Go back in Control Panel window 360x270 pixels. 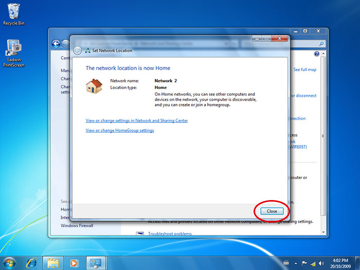tap(56, 44)
